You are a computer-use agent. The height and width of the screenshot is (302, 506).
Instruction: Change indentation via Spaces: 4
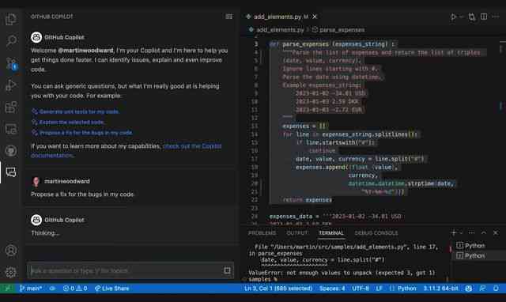point(332,288)
